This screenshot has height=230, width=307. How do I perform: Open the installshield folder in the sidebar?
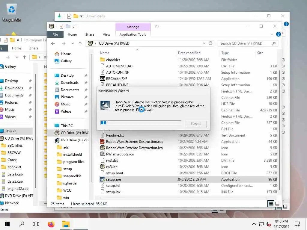tap(72, 155)
